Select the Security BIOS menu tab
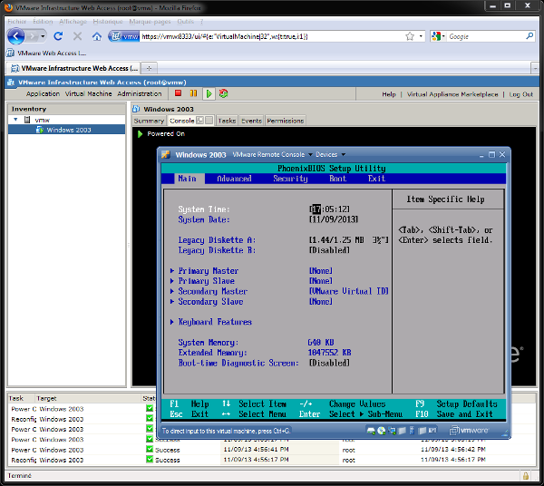Image resolution: width=544 pixels, height=486 pixels. pyautogui.click(x=290, y=179)
